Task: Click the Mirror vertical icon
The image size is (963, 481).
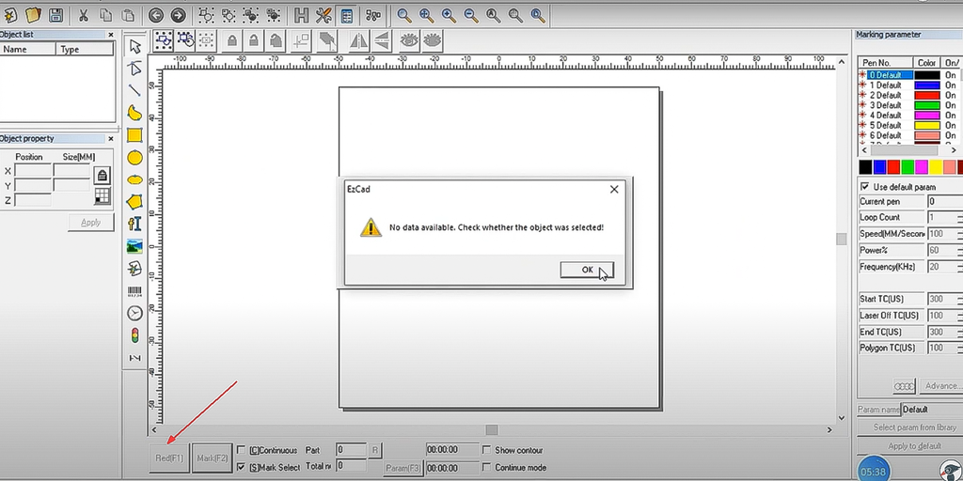Action: [x=382, y=41]
